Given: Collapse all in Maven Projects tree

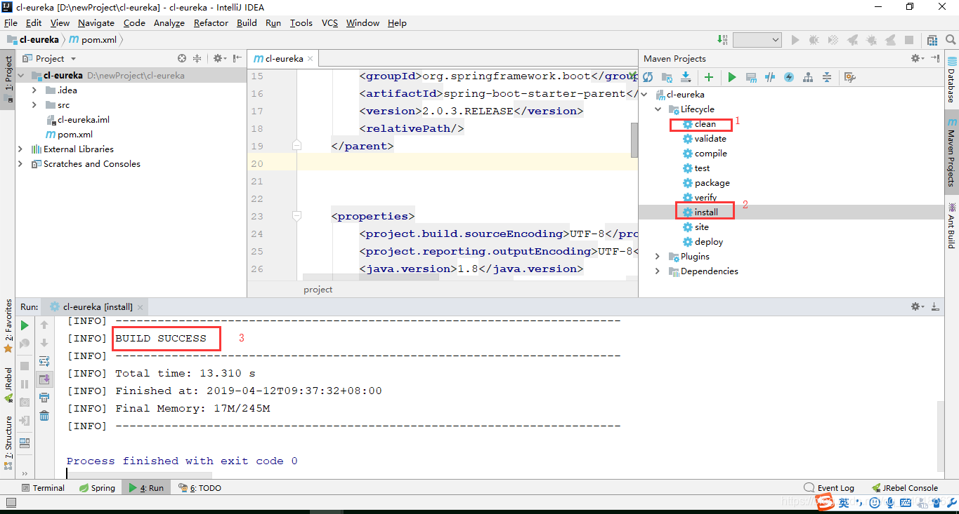Looking at the screenshot, I should click(x=827, y=77).
